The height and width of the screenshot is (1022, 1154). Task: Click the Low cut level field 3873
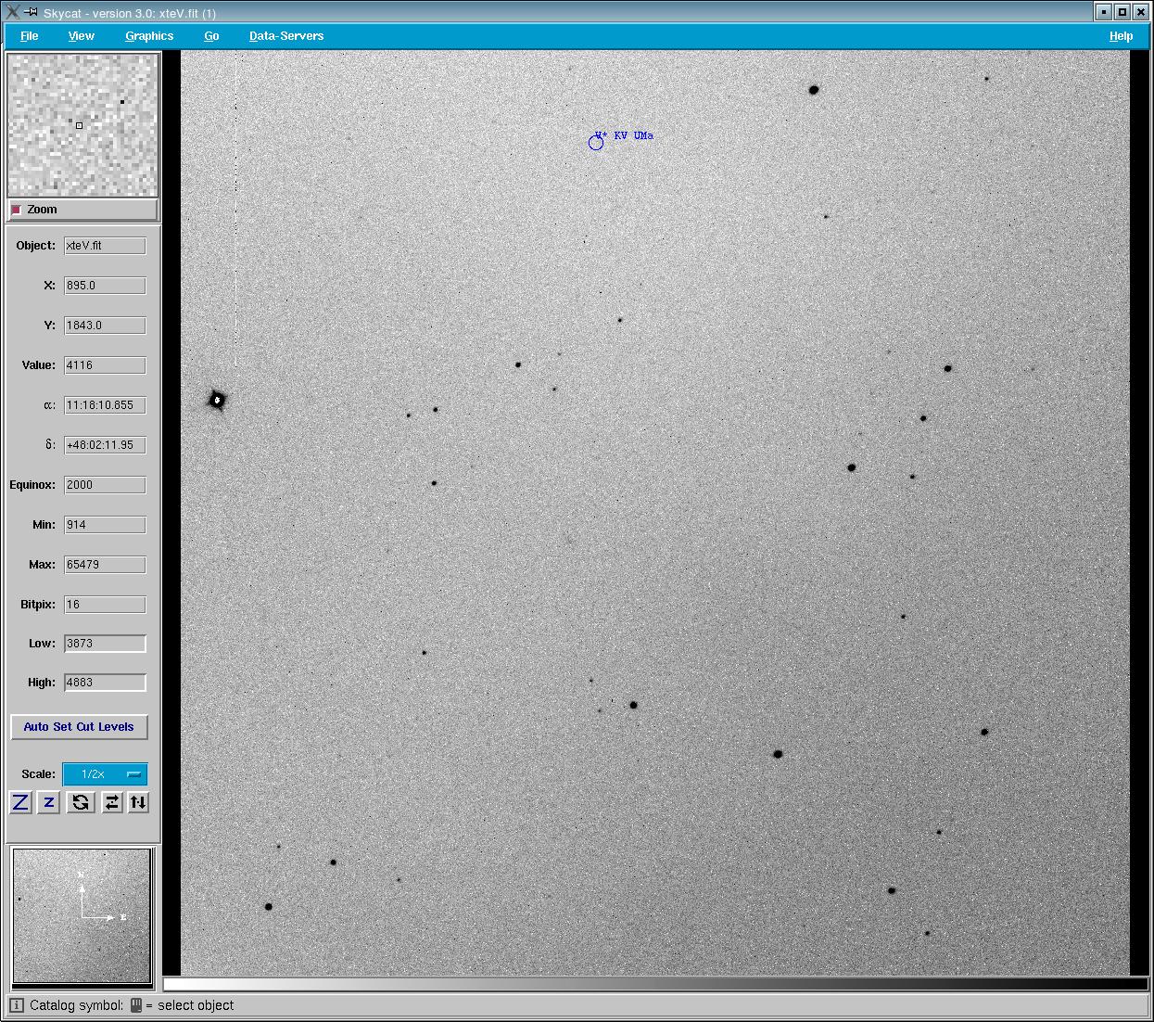tap(105, 644)
